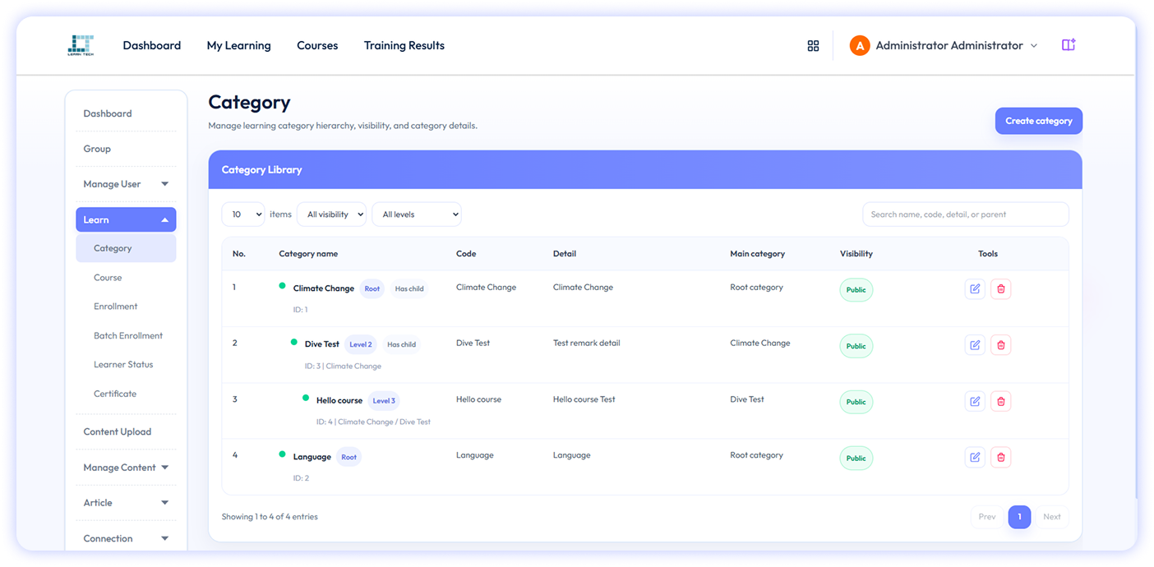Click the Main category column header
Screen dimensions: 1154x567
[x=757, y=254]
